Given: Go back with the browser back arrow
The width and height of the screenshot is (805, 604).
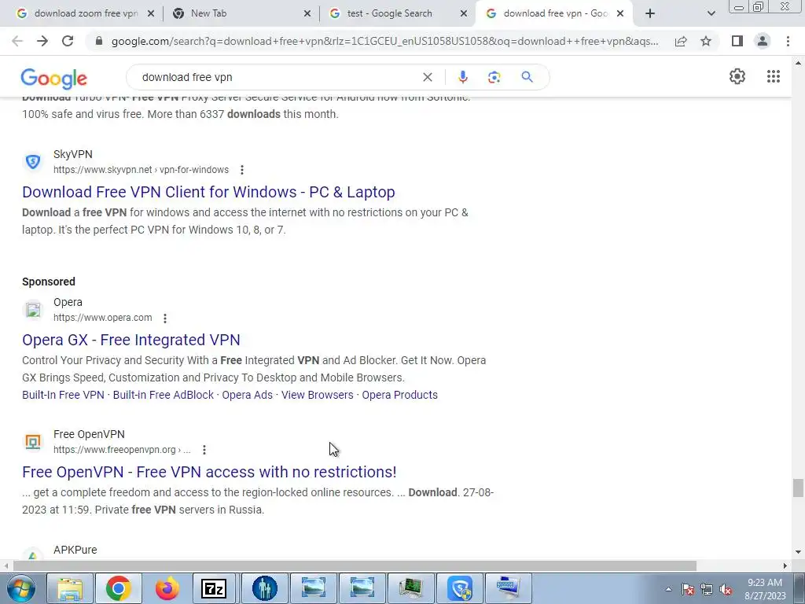Looking at the screenshot, I should [x=17, y=41].
